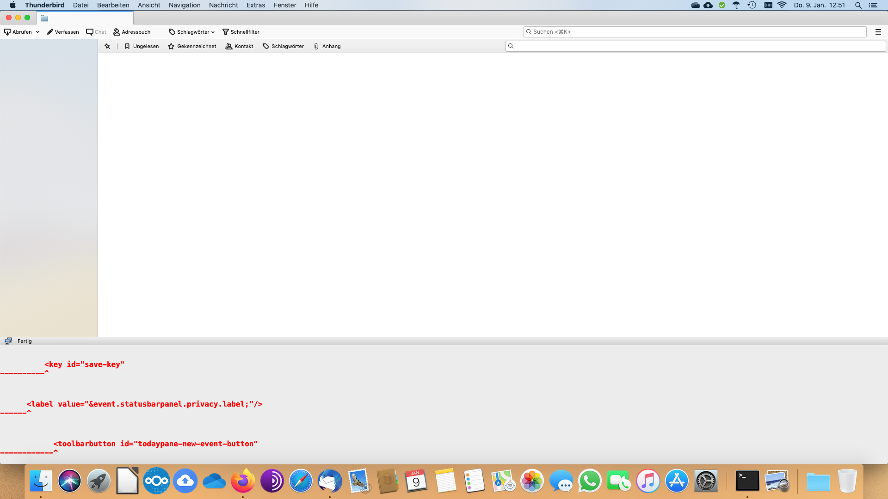
Task: Filter messages with Anhang attachment
Action: tap(327, 46)
